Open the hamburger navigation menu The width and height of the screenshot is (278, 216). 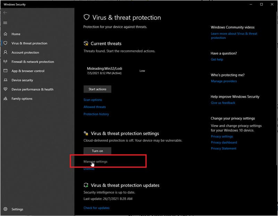tap(5, 23)
